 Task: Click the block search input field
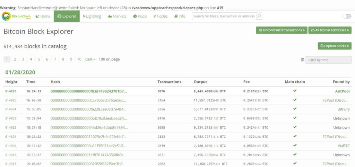coord(224,16)
